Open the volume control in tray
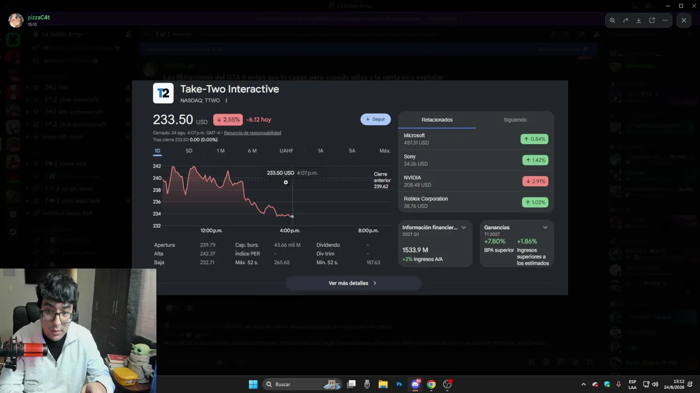 (655, 384)
